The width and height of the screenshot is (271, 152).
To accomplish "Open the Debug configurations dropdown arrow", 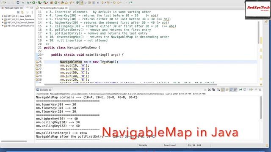I will coord(30,3).
